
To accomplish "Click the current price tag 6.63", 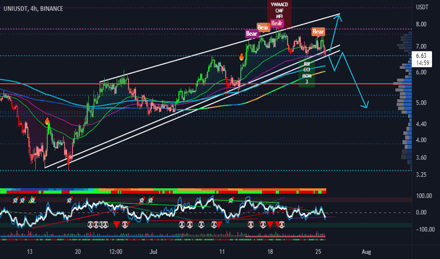I will pyautogui.click(x=422, y=59).
